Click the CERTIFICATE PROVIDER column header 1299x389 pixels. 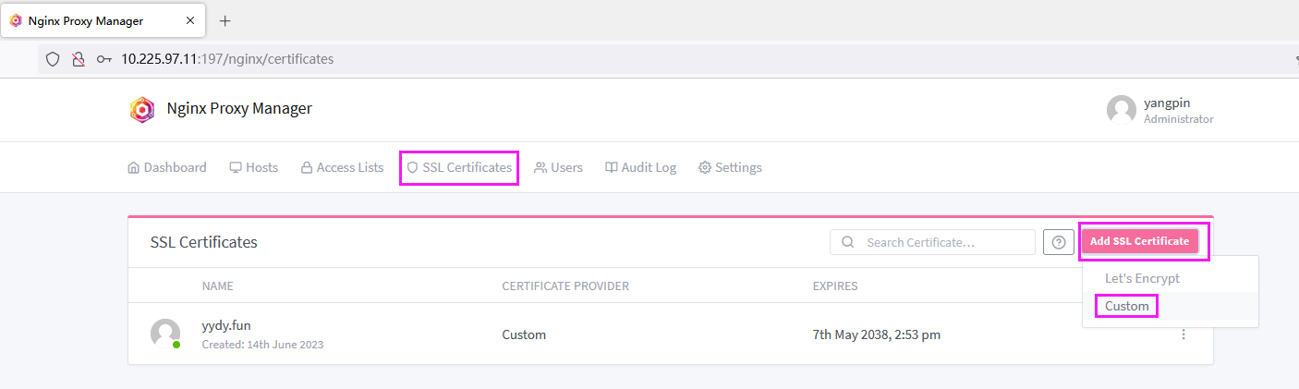[565, 286]
